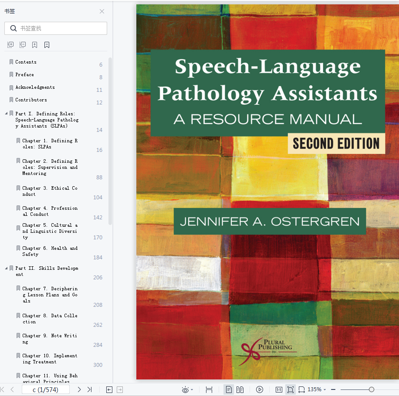Open Chapter 5. Cultural and Linguistic Diversity
399x396 pixels.
point(50,232)
